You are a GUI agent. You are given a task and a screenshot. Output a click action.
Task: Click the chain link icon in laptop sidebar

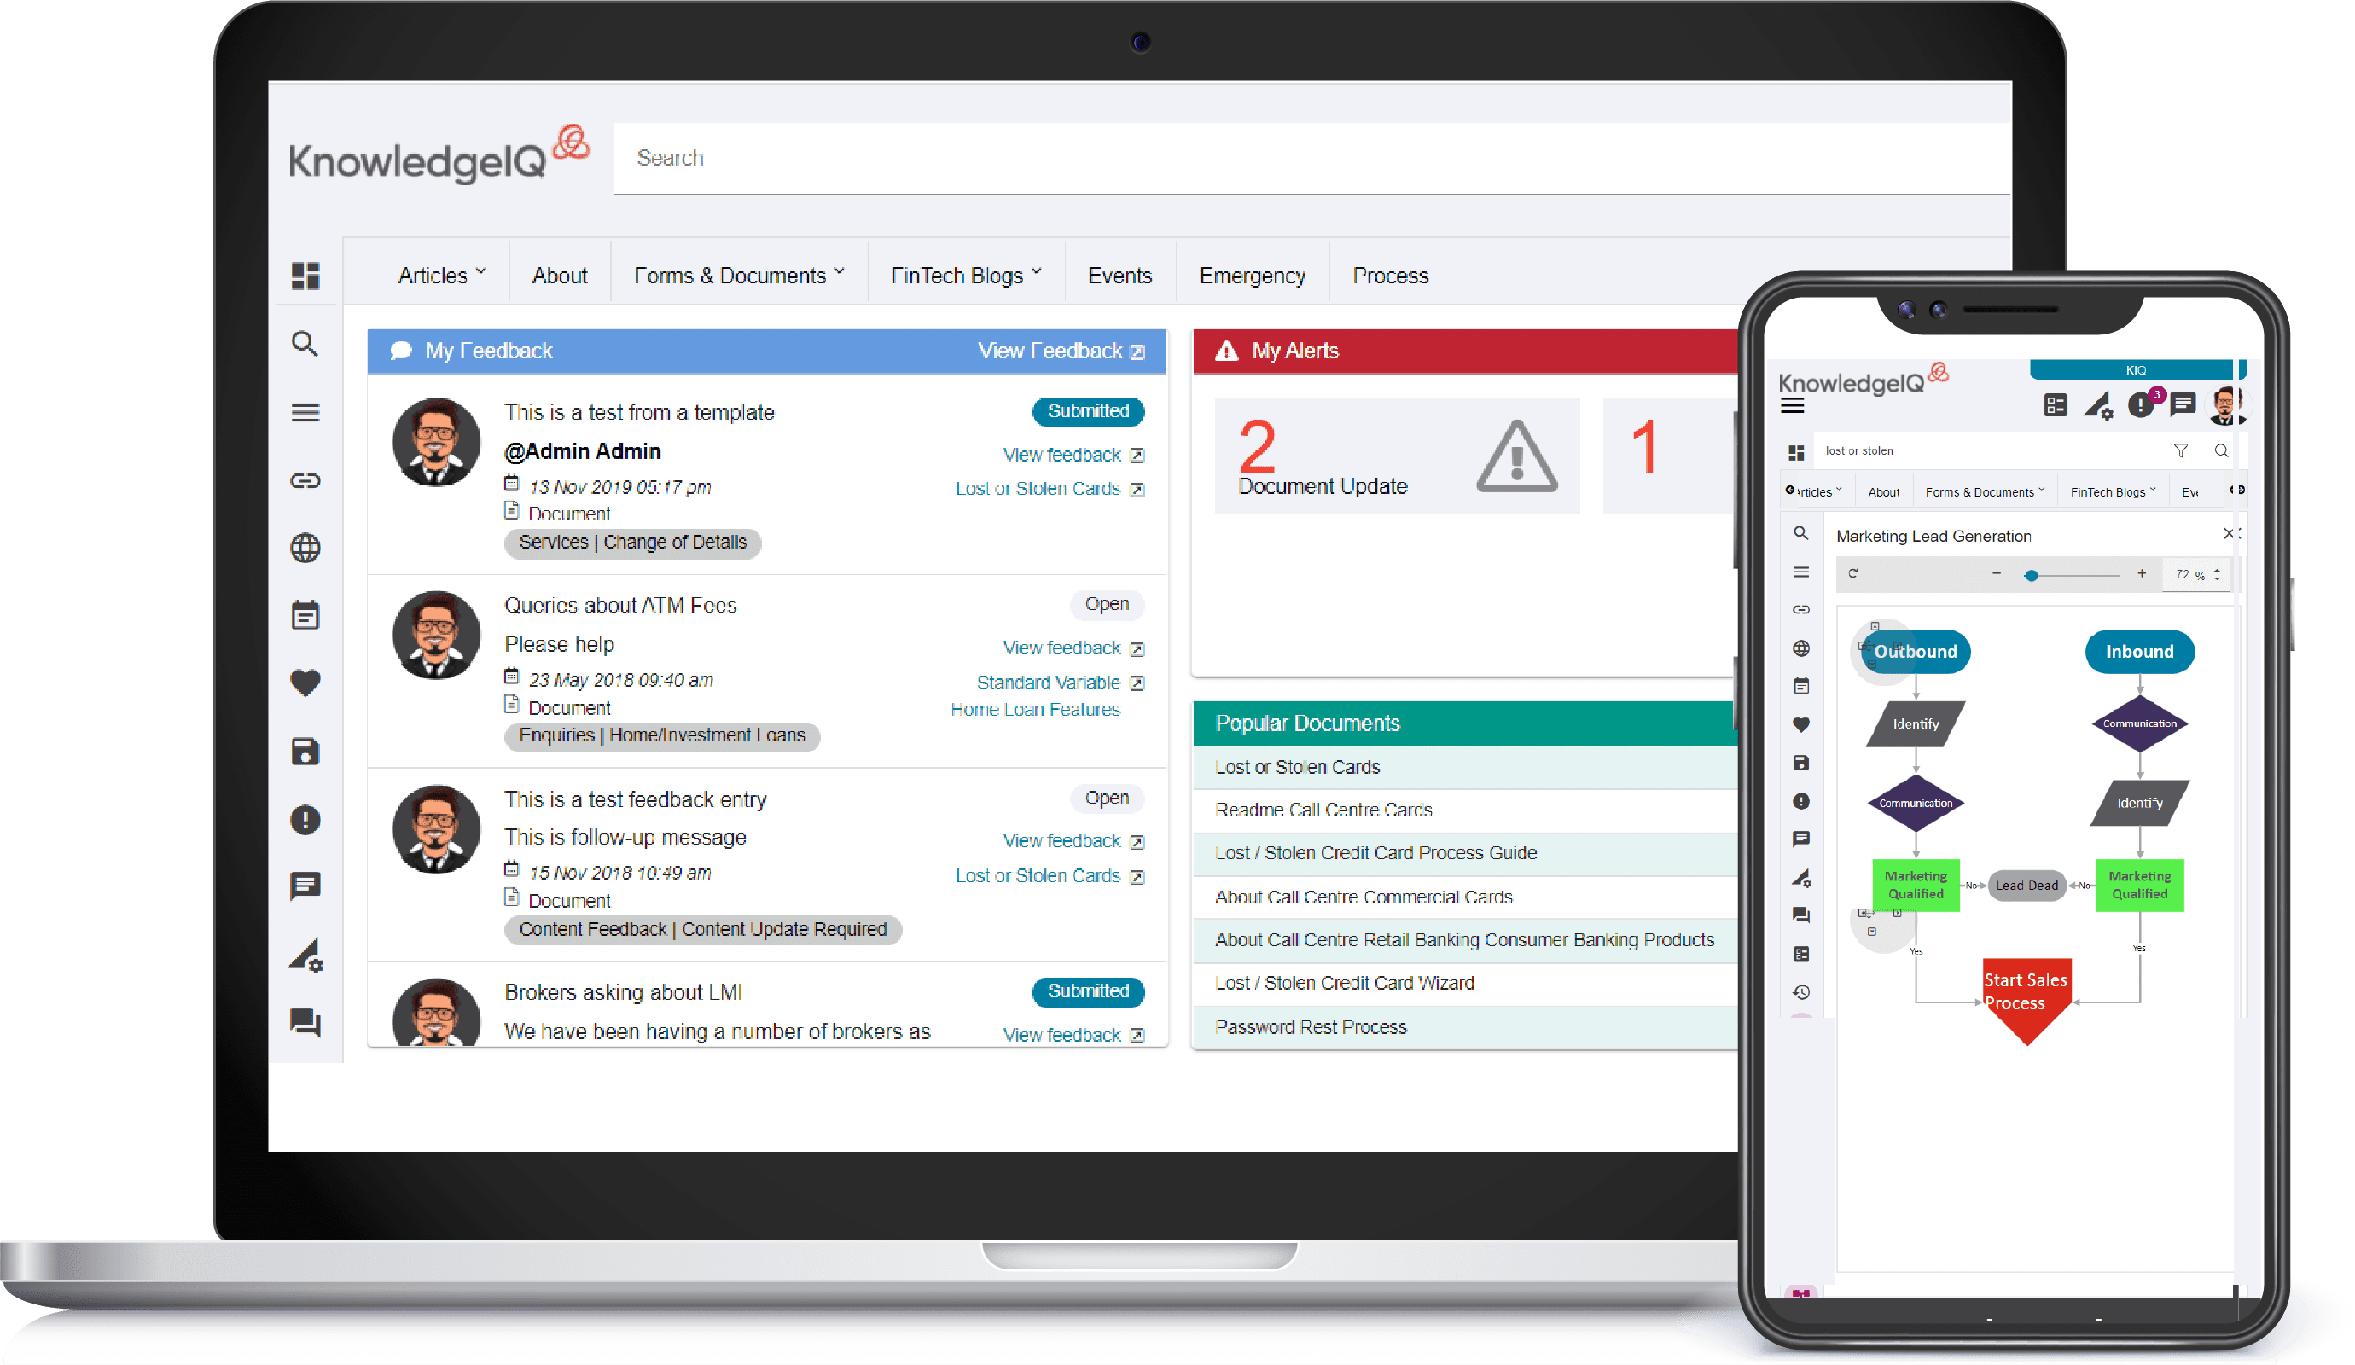(305, 480)
